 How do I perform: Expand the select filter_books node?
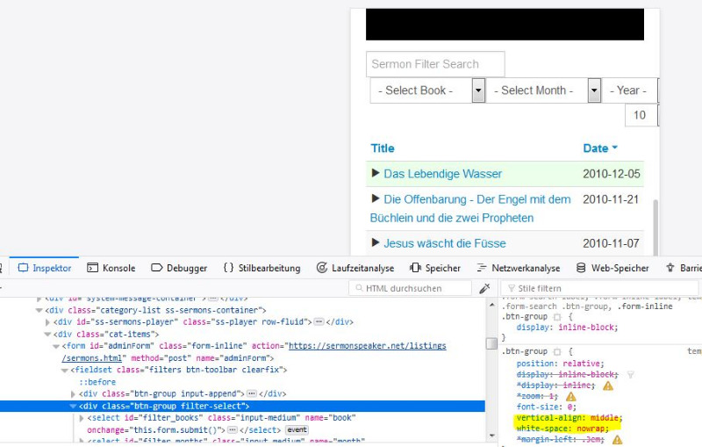(x=82, y=418)
